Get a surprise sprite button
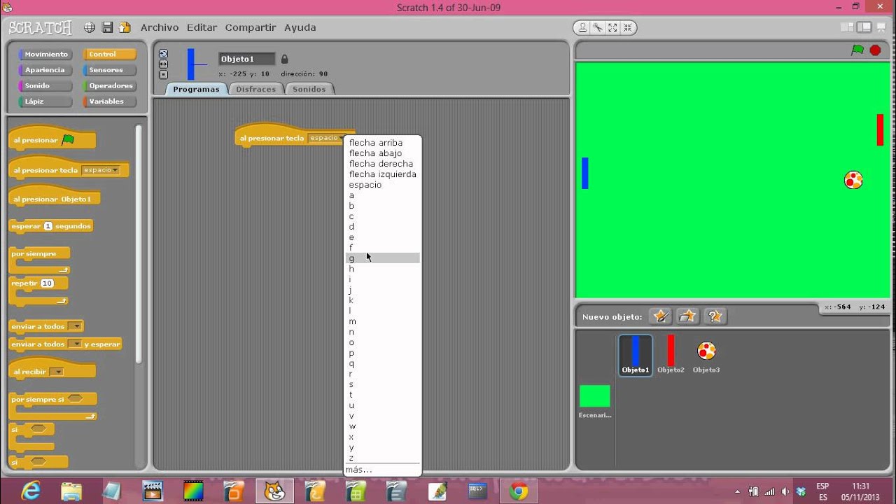 click(715, 316)
